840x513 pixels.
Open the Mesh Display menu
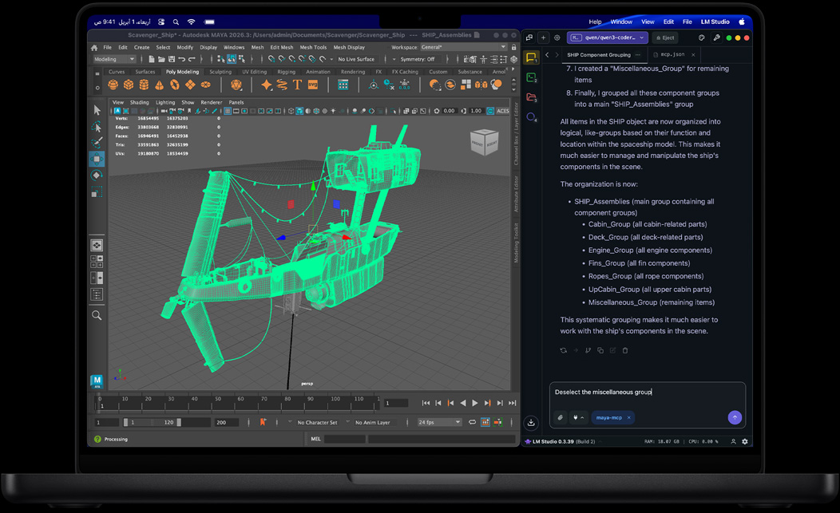point(349,46)
